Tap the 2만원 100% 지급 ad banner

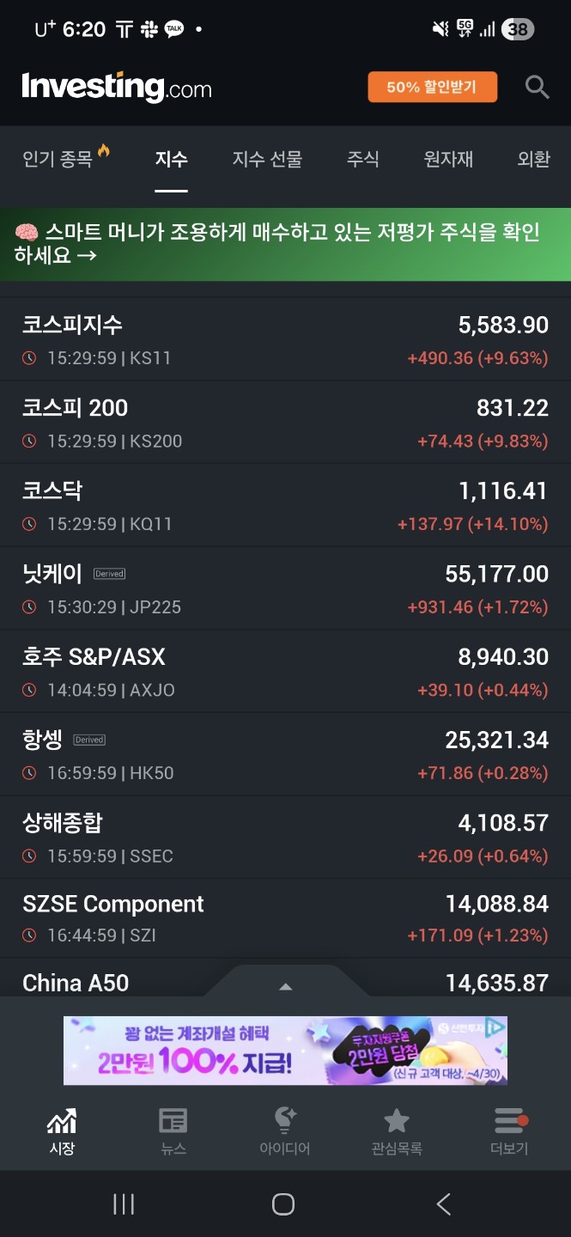tap(285, 1050)
